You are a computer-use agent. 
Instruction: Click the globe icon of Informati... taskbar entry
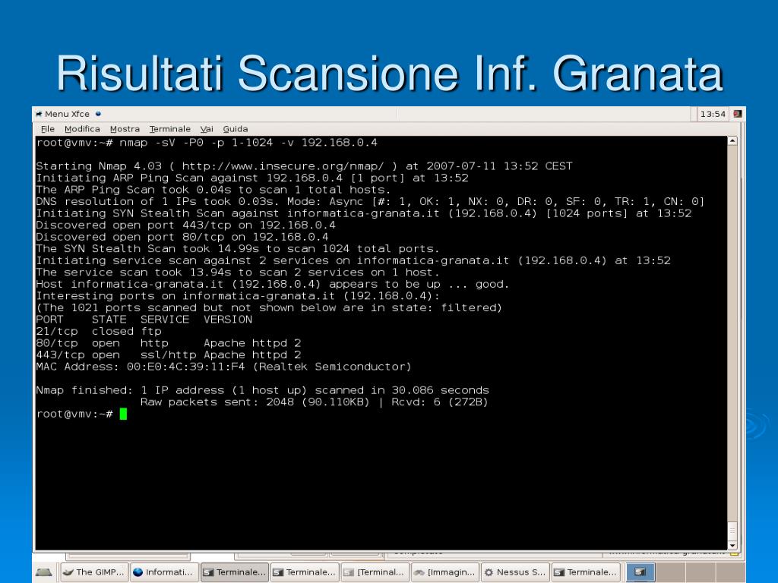pos(138,572)
